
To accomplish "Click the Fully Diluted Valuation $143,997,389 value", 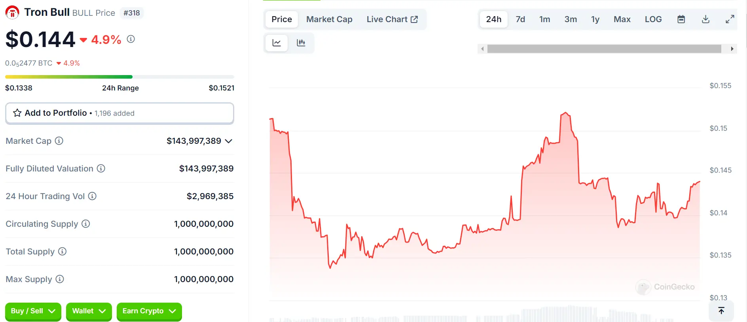I will click(207, 168).
